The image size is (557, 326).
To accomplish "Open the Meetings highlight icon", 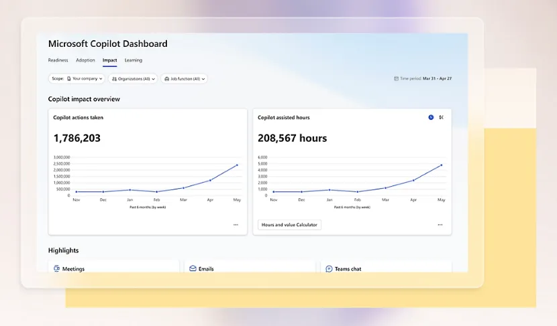I will (56, 268).
